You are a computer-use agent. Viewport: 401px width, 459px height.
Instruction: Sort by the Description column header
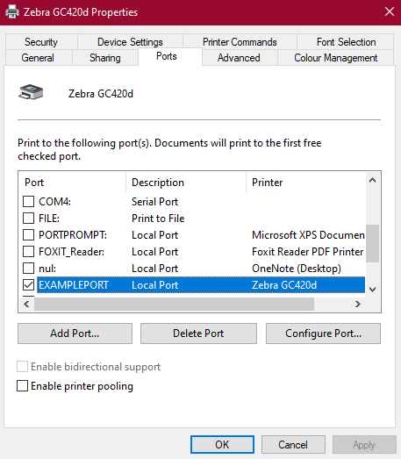(x=186, y=183)
